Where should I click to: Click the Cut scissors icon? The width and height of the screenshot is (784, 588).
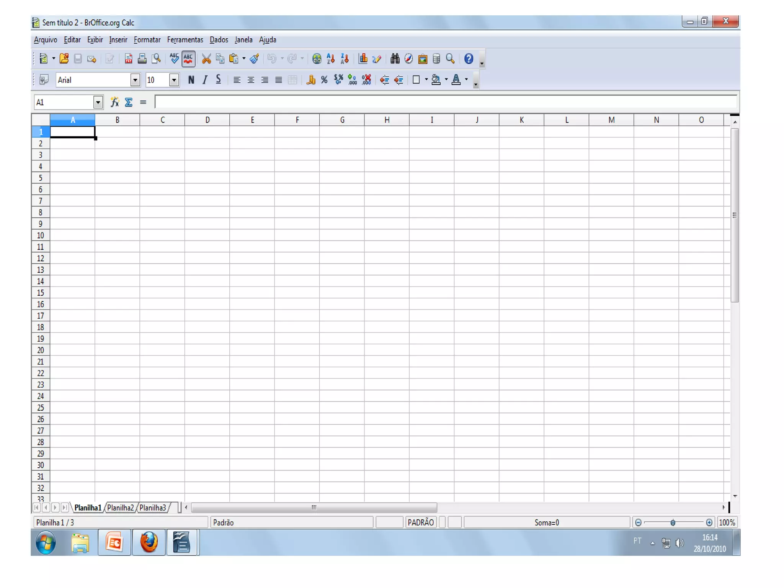tap(206, 59)
